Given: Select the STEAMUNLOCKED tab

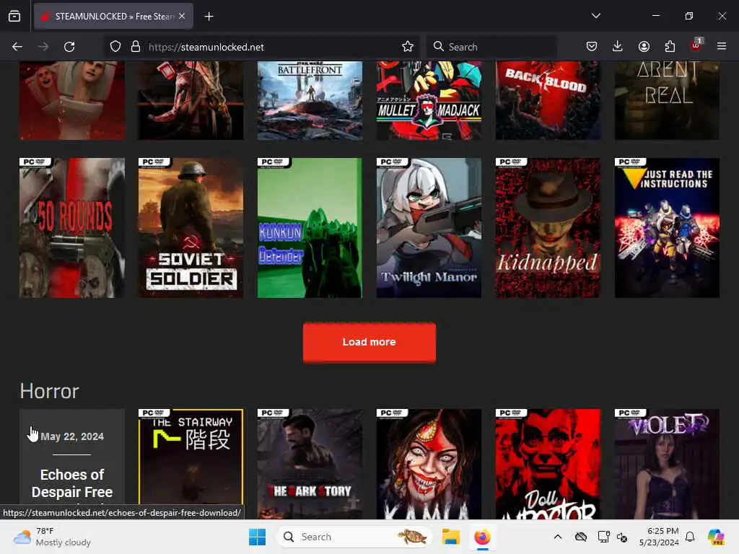Looking at the screenshot, I should click(113, 17).
